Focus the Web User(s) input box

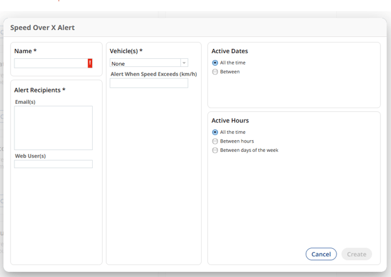tap(53, 164)
